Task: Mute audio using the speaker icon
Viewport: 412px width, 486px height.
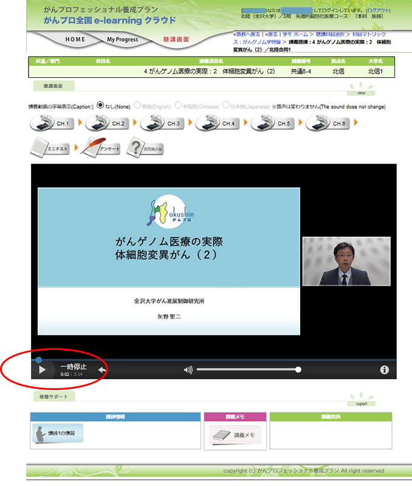Action: click(188, 369)
